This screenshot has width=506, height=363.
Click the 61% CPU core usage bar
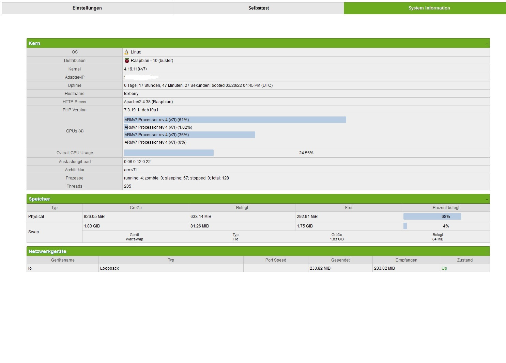[x=235, y=120]
